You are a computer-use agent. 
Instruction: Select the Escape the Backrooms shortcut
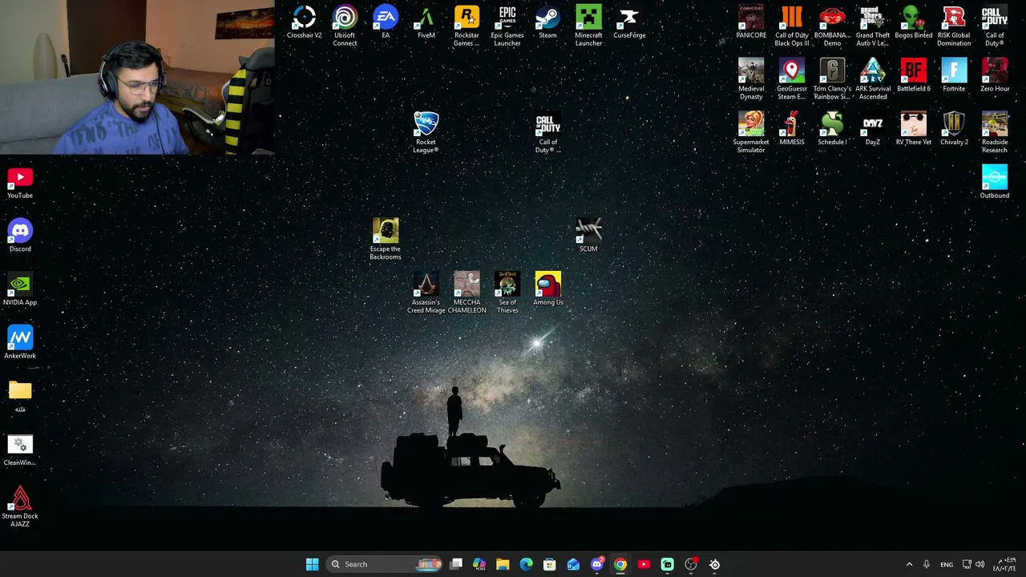pos(386,240)
